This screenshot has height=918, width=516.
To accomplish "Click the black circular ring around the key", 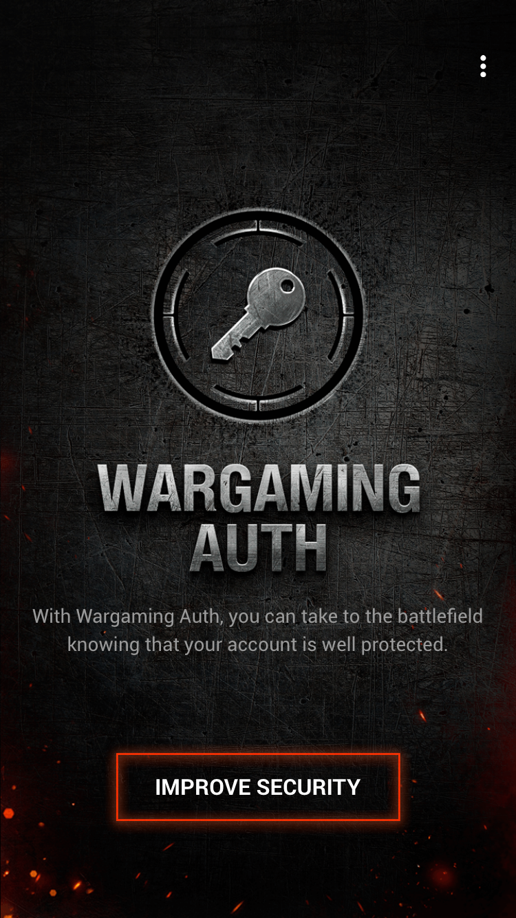I will click(x=259, y=313).
